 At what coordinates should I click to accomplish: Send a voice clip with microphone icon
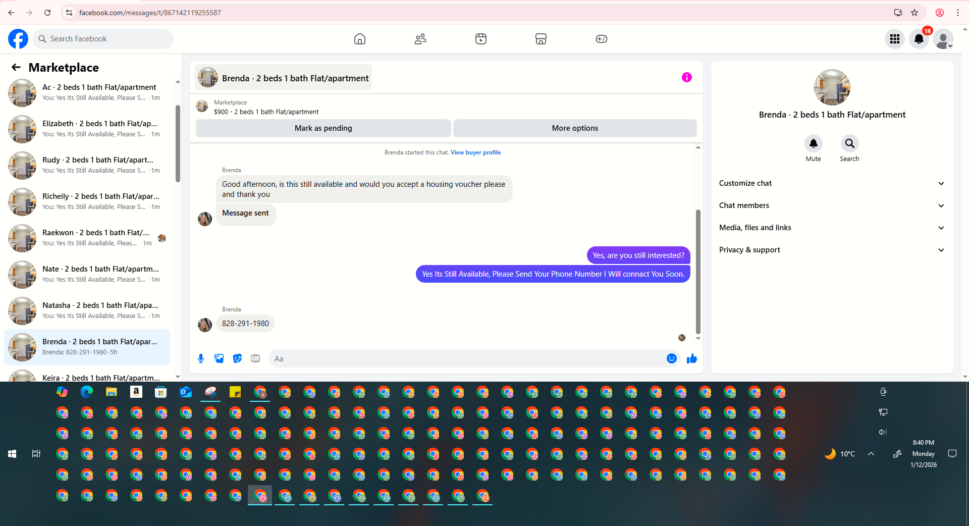201,358
